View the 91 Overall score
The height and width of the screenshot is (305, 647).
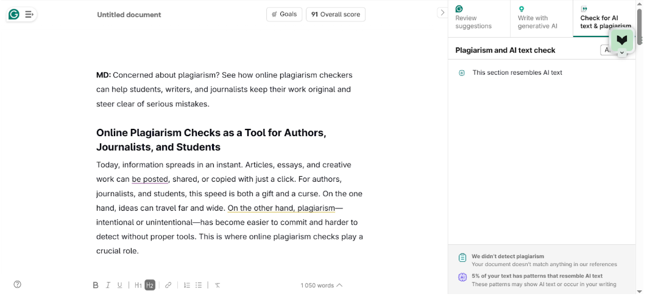(335, 14)
